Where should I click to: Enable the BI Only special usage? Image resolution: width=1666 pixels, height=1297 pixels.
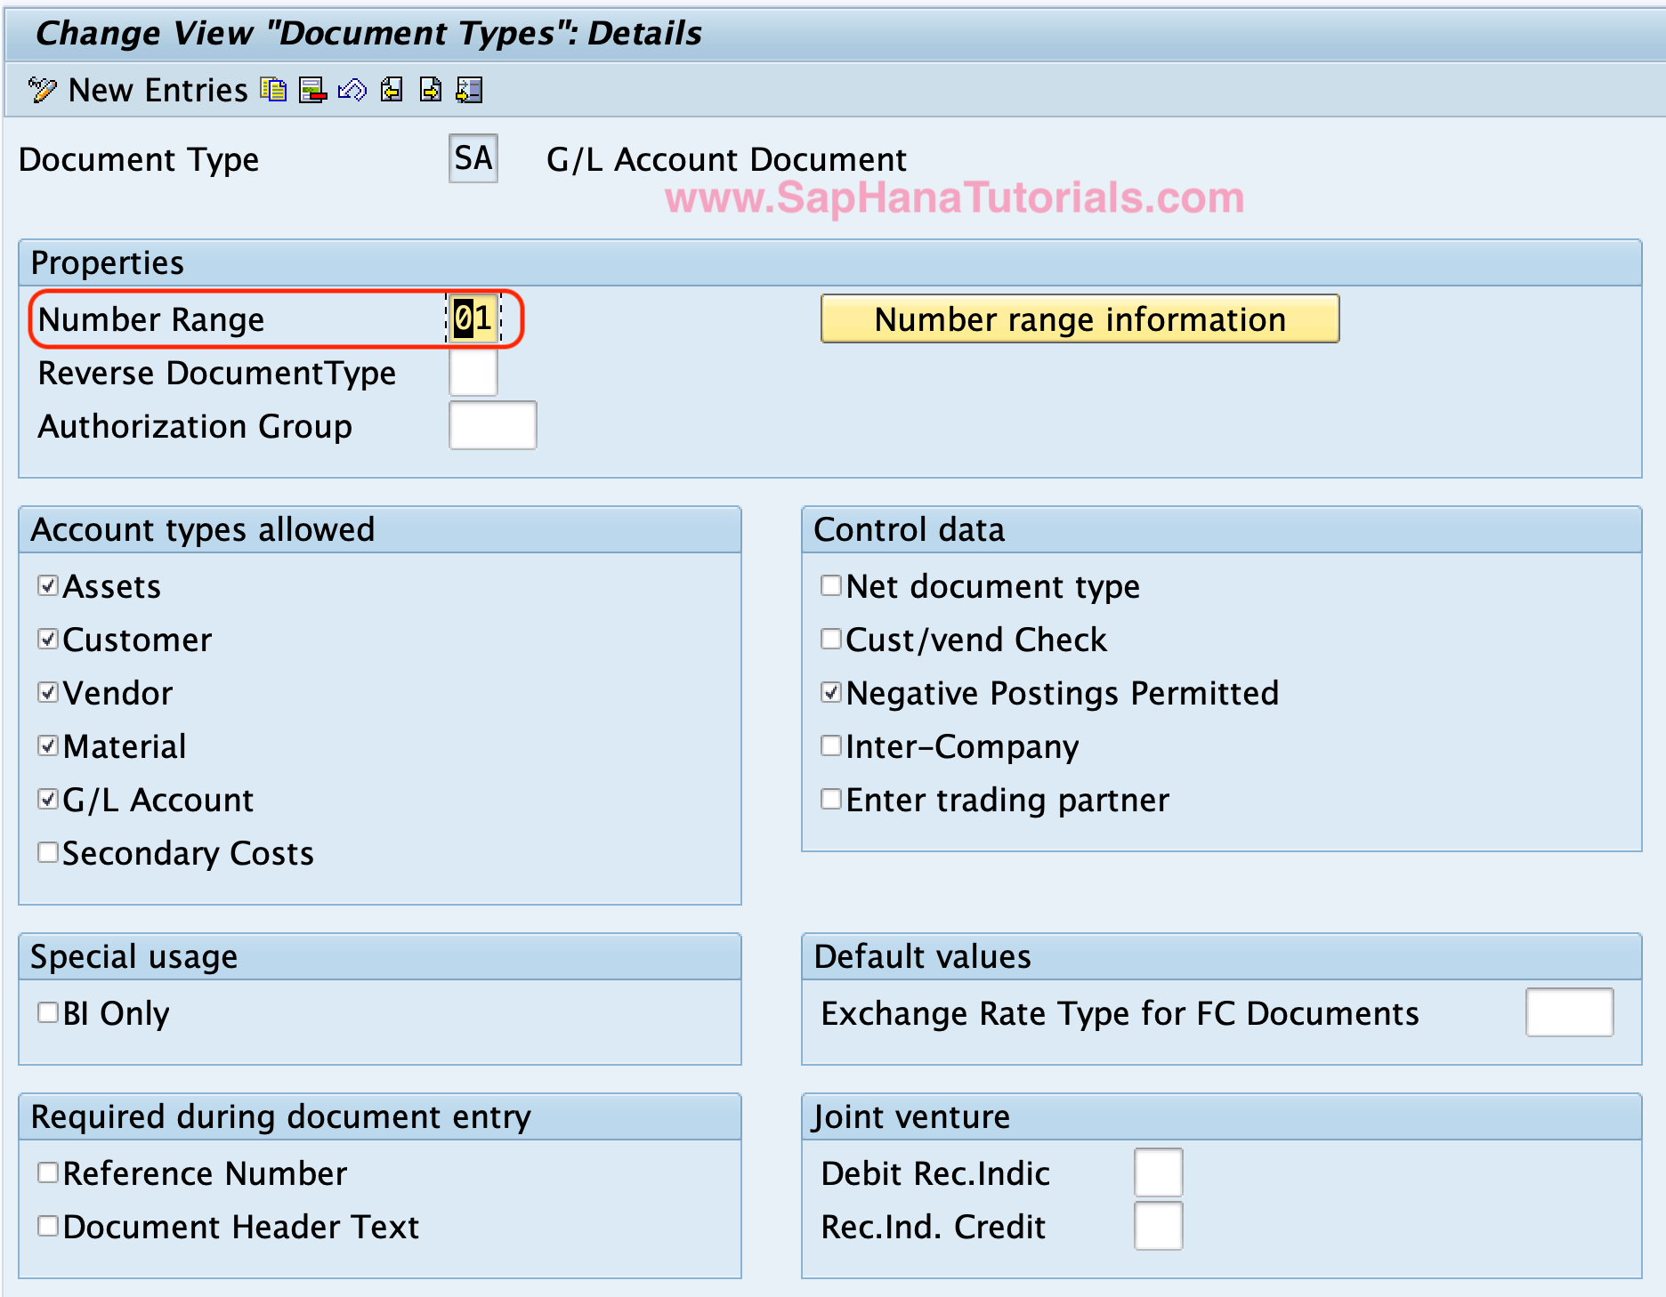pos(48,1012)
